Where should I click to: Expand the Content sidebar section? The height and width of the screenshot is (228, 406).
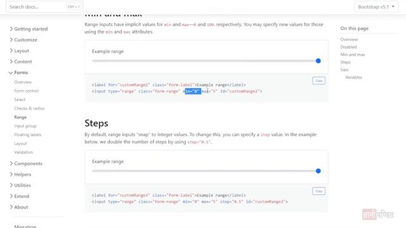(21, 61)
